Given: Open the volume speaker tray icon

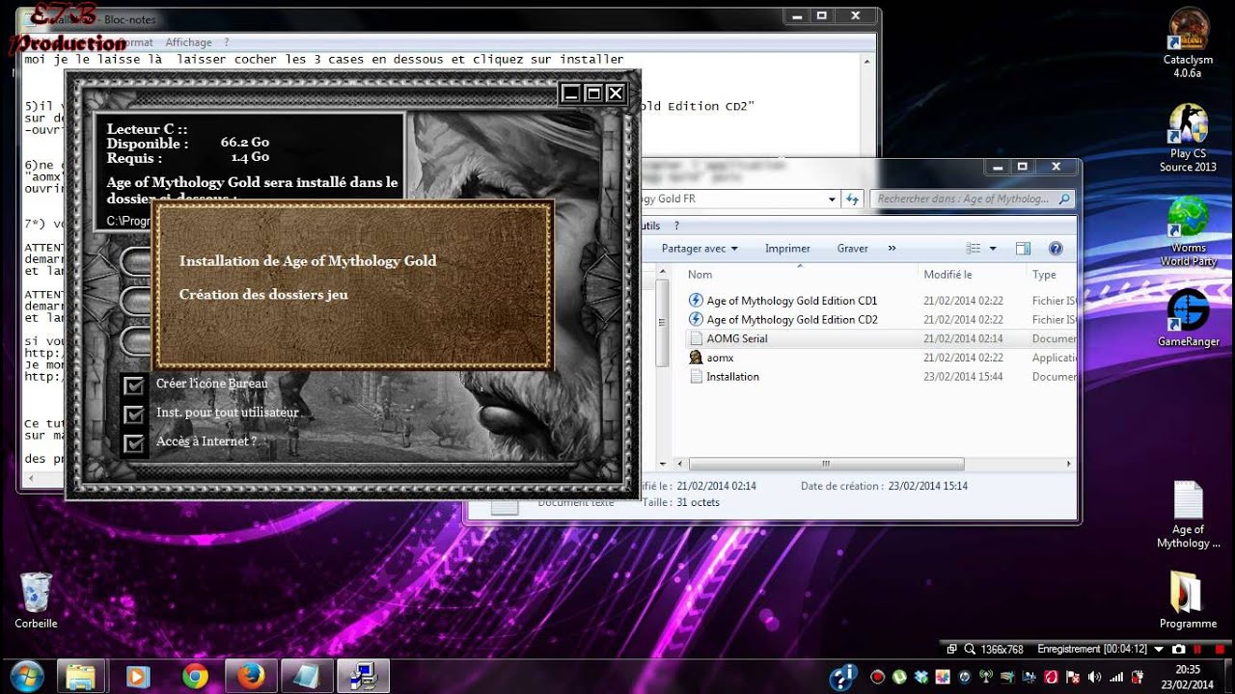Looking at the screenshot, I should (x=1094, y=677).
